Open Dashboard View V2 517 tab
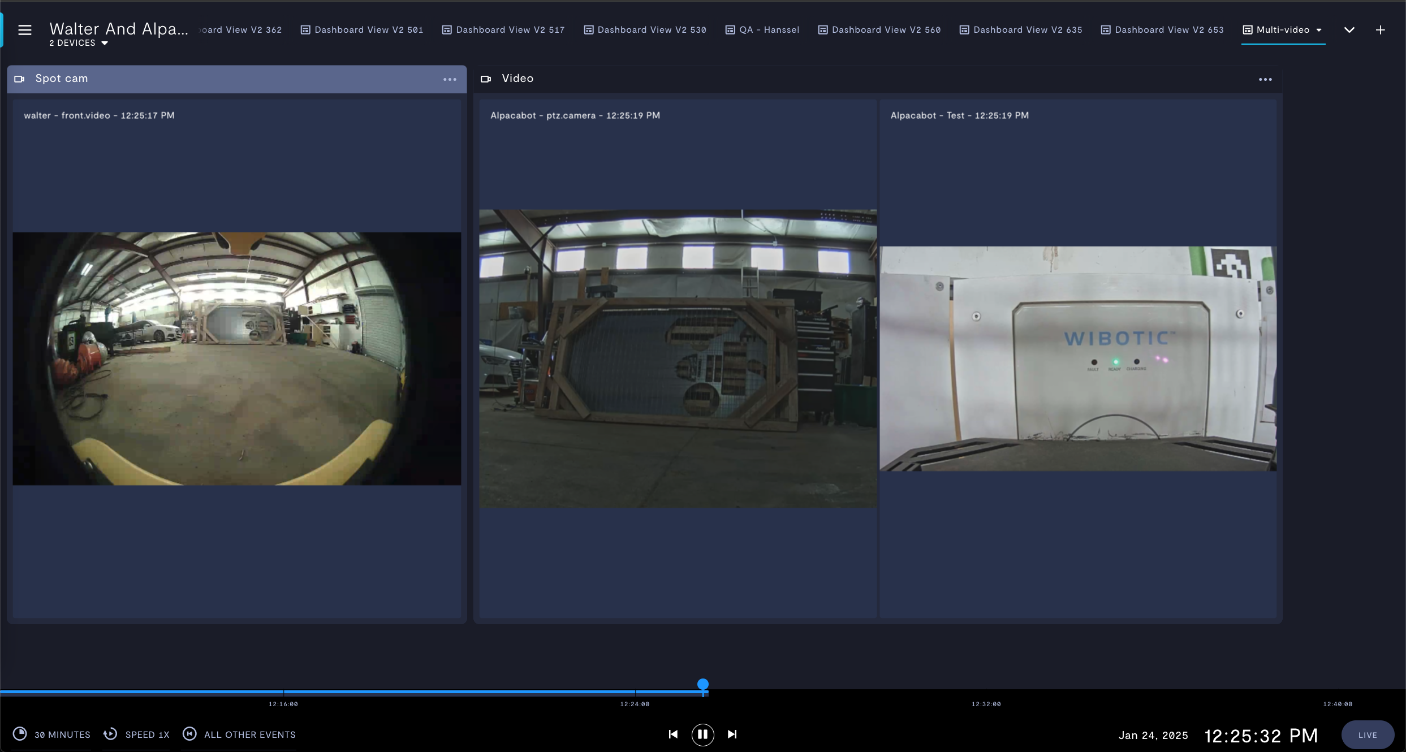This screenshot has width=1406, height=752. 503,30
